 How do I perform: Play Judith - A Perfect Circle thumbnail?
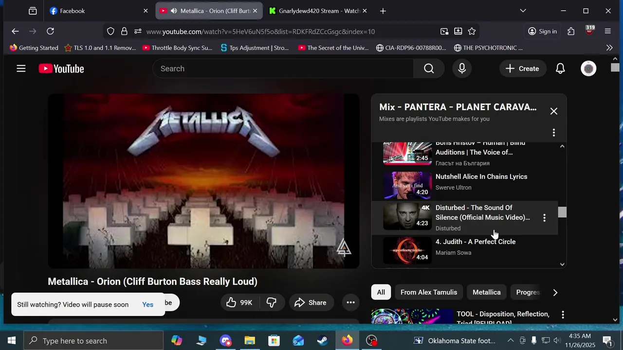pos(407,250)
